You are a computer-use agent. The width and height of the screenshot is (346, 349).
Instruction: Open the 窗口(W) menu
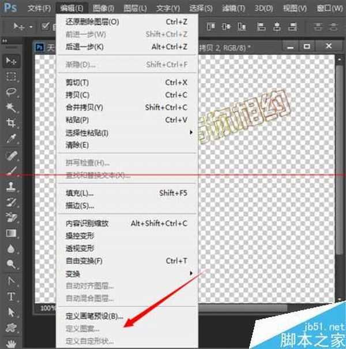tap(330, 9)
